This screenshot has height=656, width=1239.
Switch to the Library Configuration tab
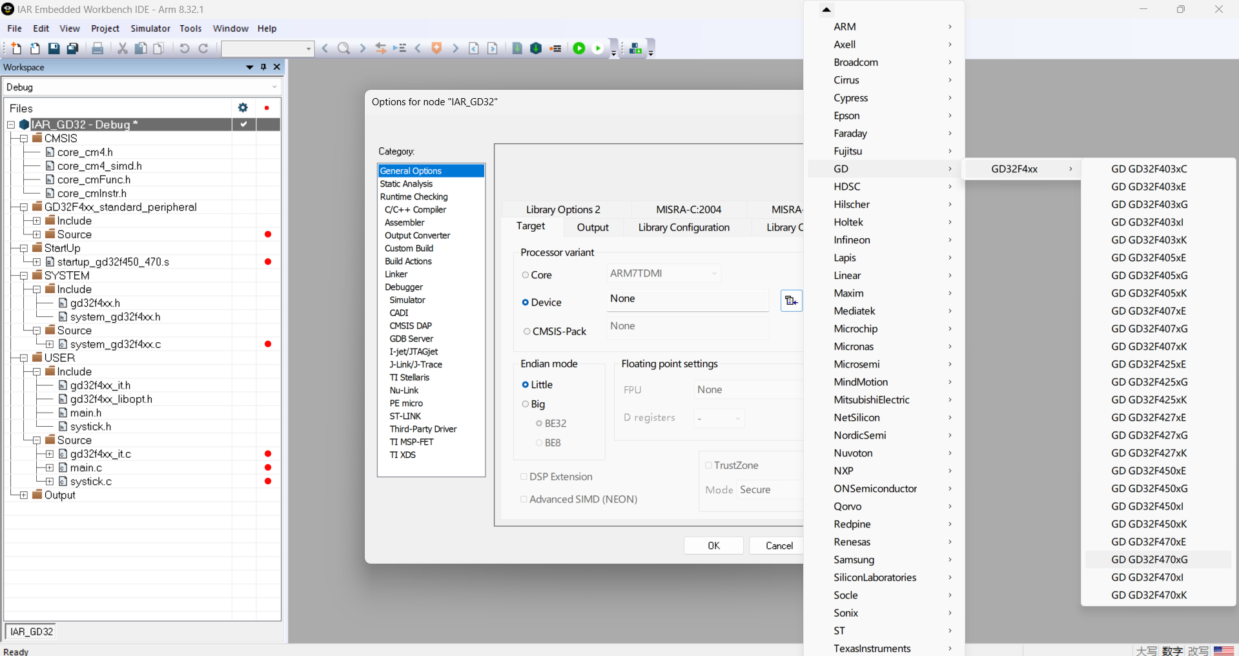(x=684, y=227)
